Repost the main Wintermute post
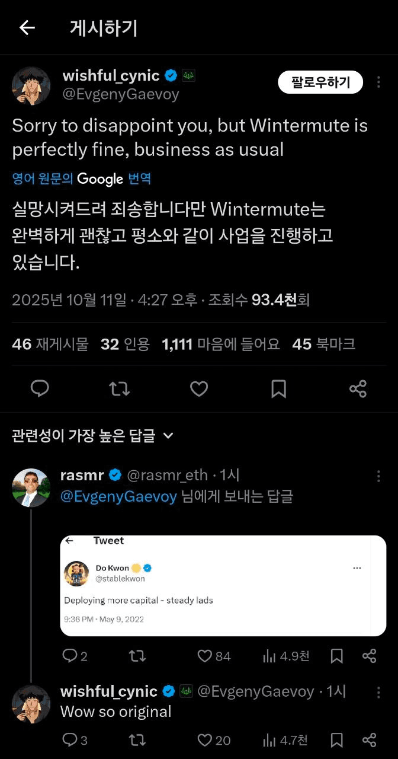398x759 pixels. [120, 389]
